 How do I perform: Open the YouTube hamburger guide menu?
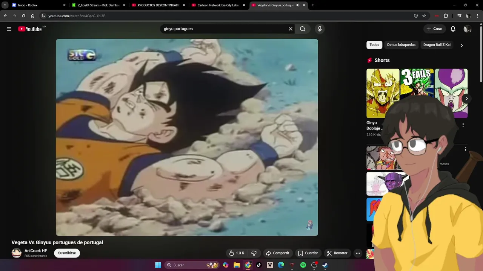(x=9, y=29)
